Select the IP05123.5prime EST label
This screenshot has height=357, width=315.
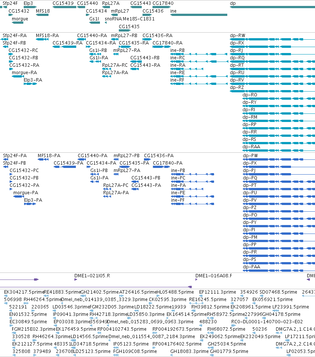131,344
